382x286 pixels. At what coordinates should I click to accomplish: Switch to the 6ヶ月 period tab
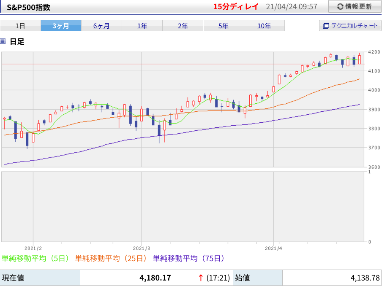coord(101,26)
